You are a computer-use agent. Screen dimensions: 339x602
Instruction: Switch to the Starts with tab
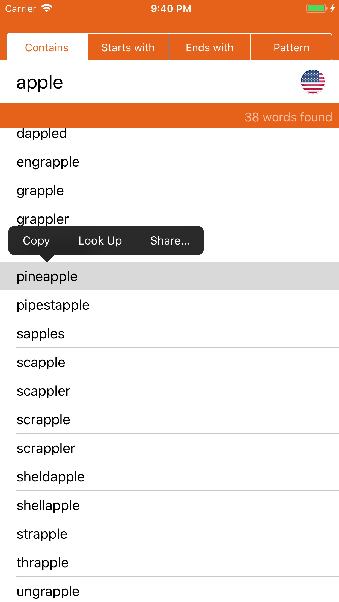pos(128,48)
